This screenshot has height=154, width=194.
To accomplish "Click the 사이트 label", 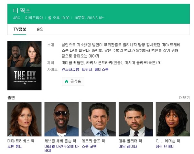I will pyautogui.click(x=52, y=69).
